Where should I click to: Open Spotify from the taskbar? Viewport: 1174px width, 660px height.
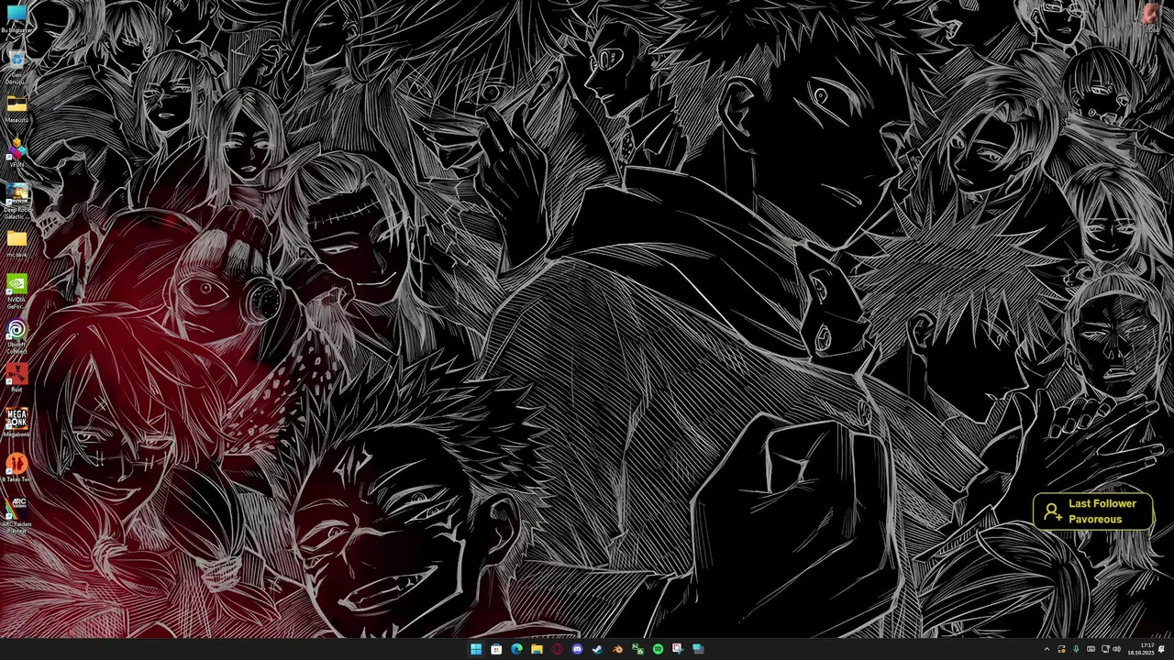click(658, 649)
